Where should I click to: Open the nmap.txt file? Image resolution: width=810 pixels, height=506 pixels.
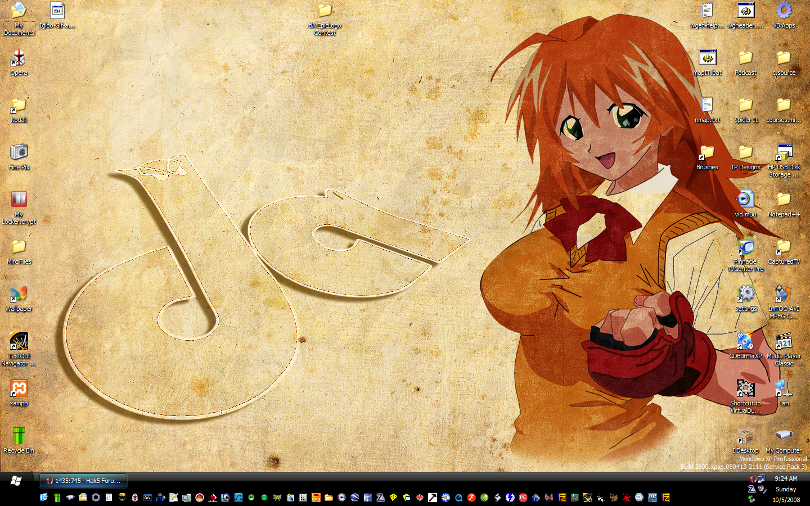pos(707,110)
